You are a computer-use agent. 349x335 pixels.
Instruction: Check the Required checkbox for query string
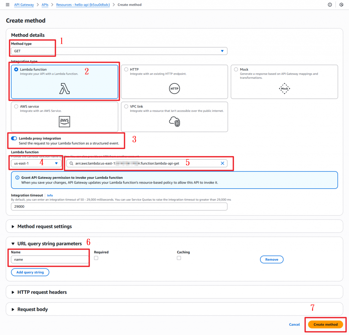[96, 258]
